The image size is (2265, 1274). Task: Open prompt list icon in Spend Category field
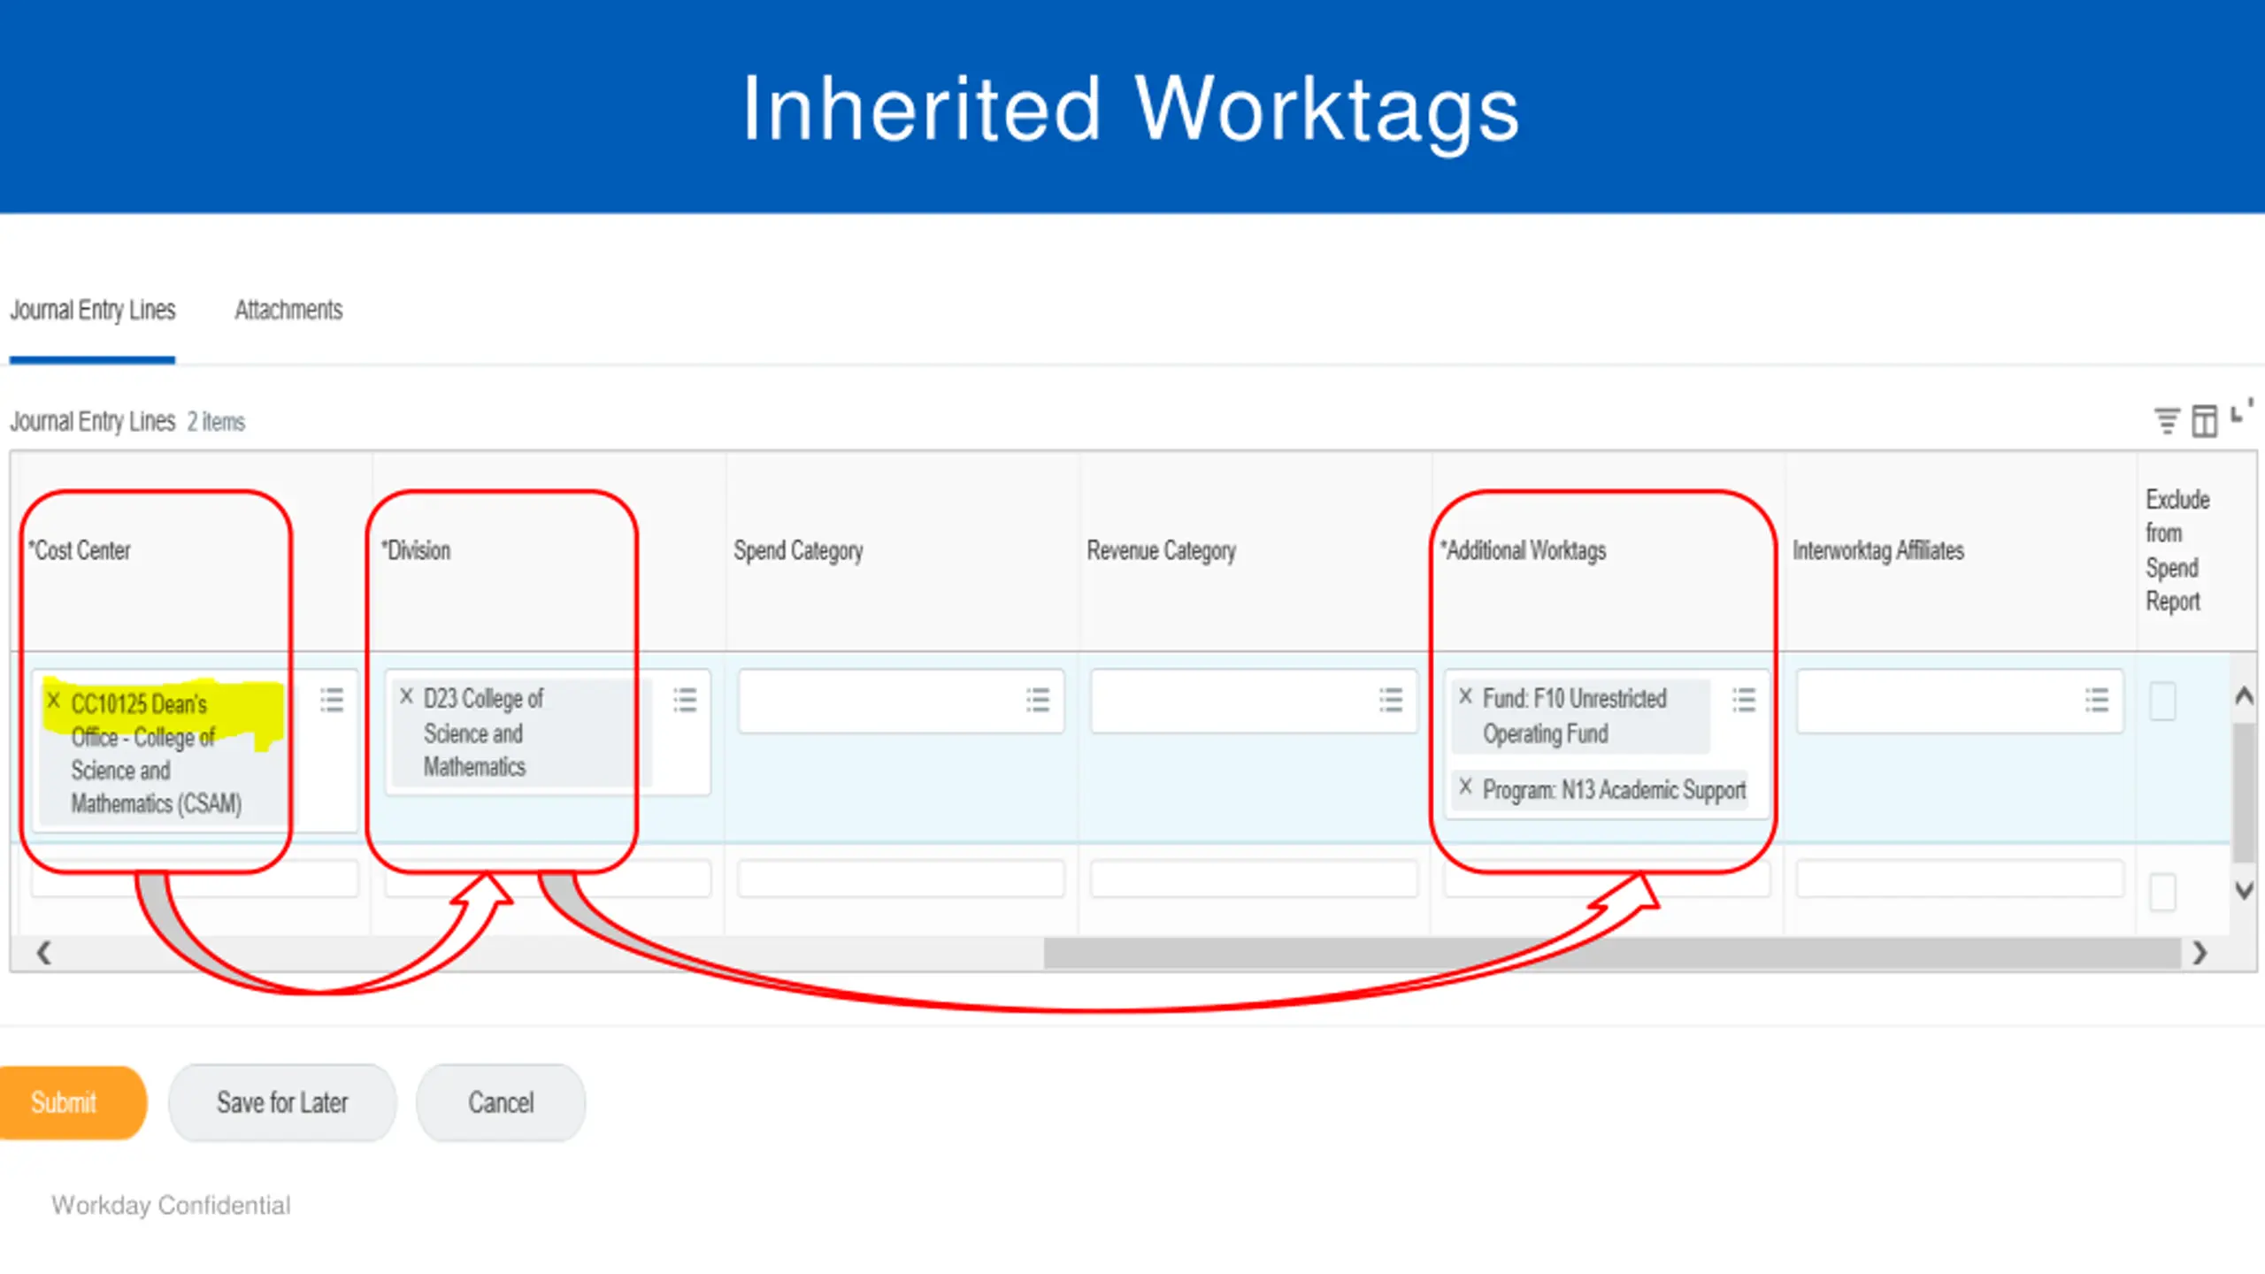1038,700
